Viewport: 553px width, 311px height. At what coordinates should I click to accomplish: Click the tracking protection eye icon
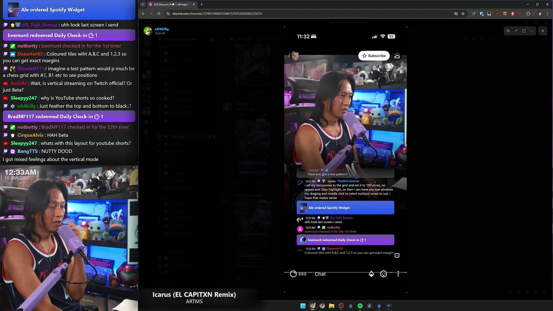click(x=456, y=13)
